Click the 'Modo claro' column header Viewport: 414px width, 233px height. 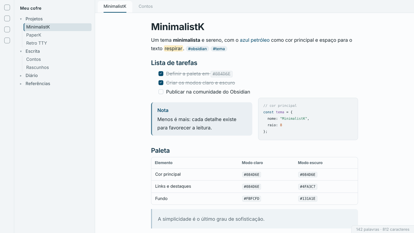pos(252,163)
